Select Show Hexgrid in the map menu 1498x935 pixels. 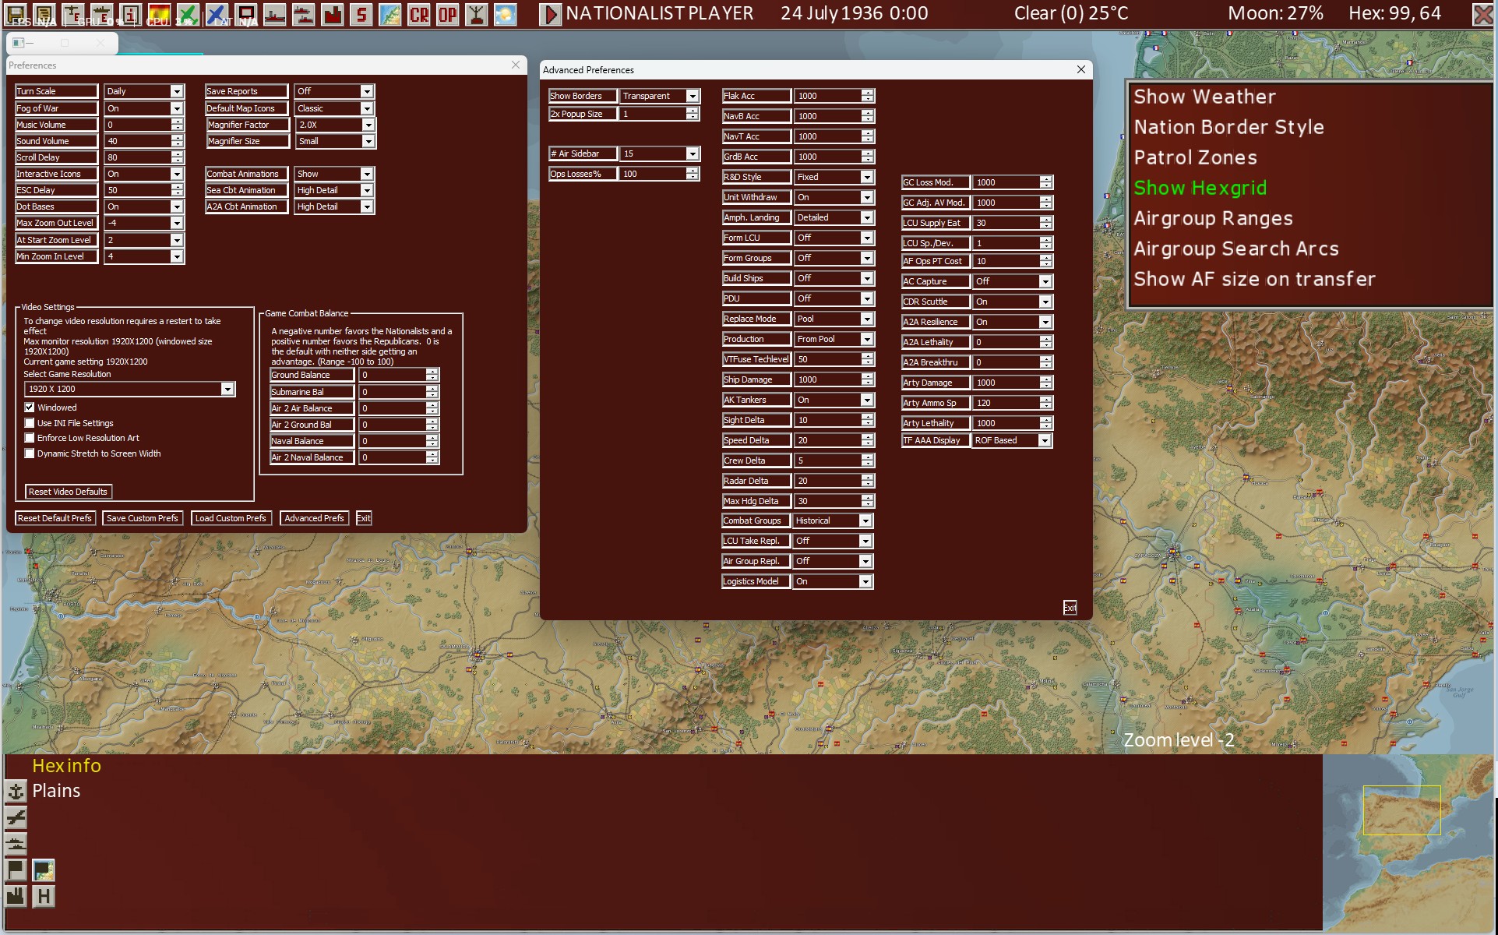coord(1200,188)
